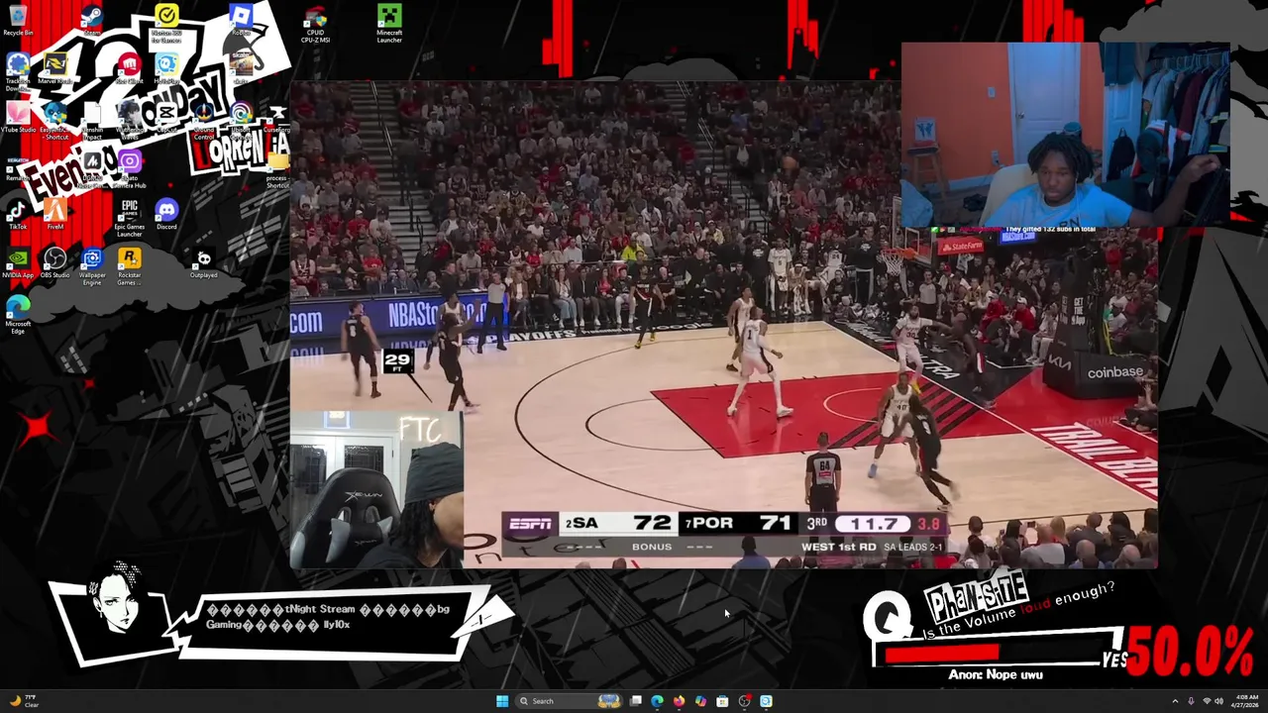Open the Microsoft Edge desktop icon
Image resolution: width=1268 pixels, height=713 pixels.
[x=18, y=314]
